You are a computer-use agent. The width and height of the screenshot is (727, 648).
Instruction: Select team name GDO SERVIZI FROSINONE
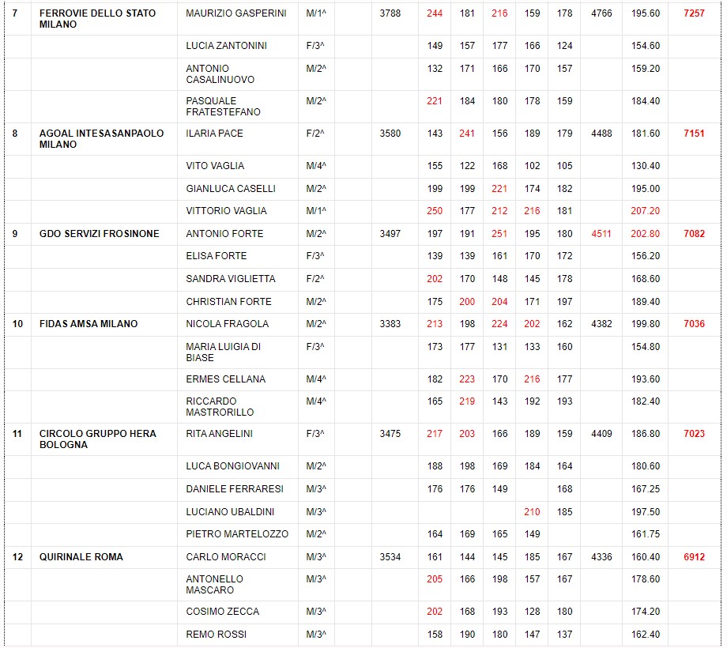coord(100,234)
